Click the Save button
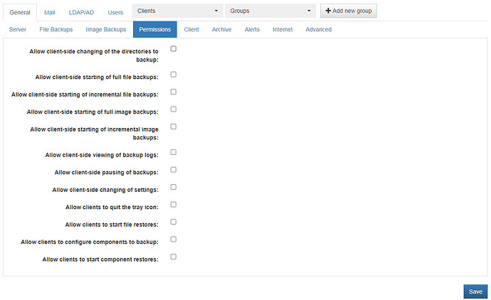 (x=475, y=291)
